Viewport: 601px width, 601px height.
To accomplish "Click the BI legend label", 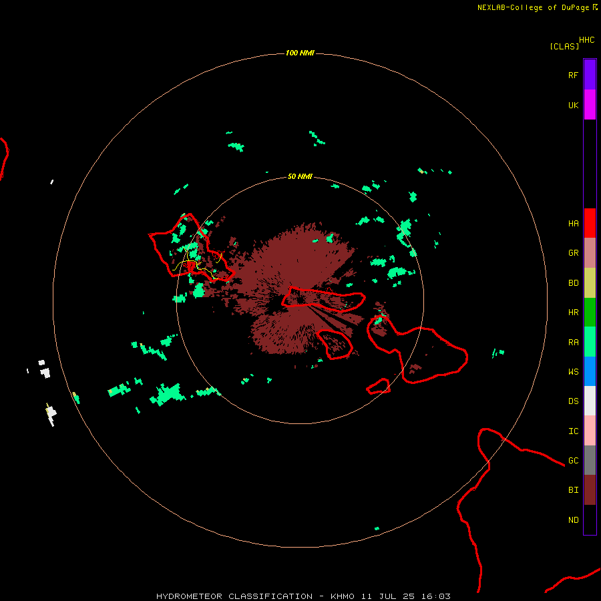I will pyautogui.click(x=573, y=490).
